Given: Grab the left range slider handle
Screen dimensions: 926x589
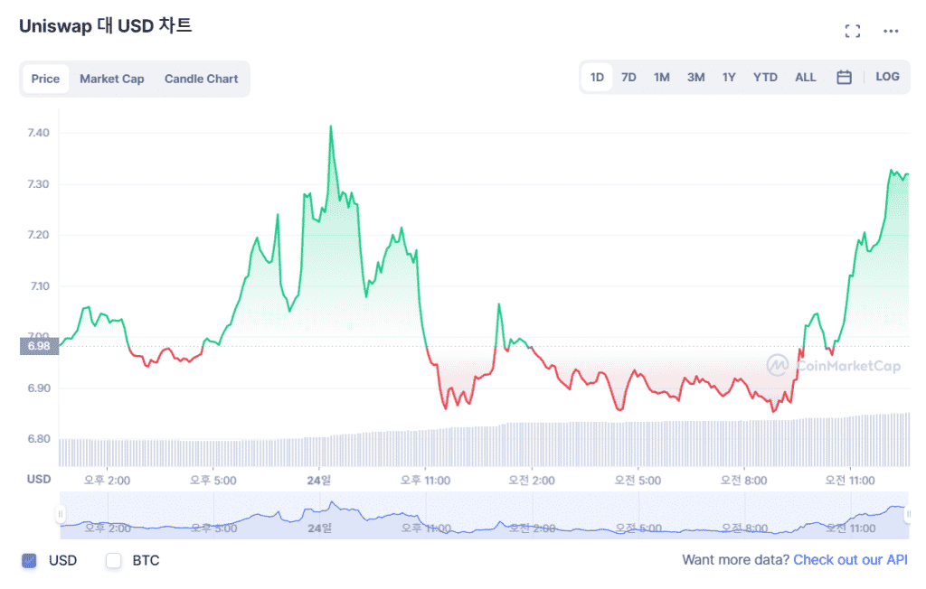Looking at the screenshot, I should pyautogui.click(x=60, y=514).
